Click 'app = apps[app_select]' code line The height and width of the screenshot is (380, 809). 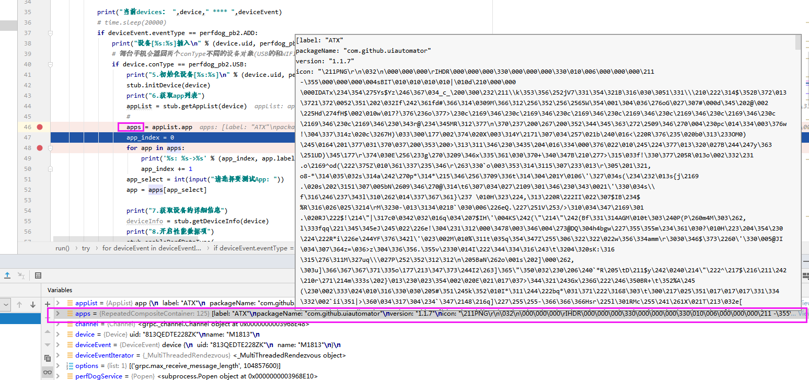[x=166, y=190]
